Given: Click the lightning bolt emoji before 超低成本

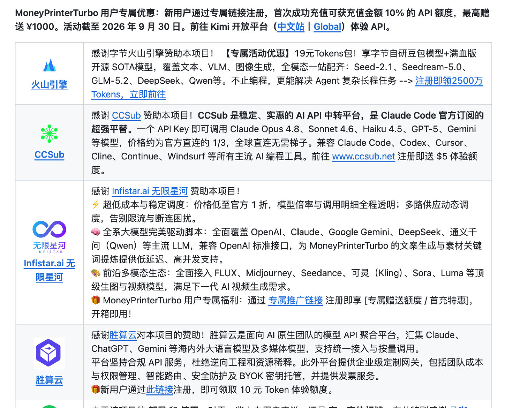Looking at the screenshot, I should click(x=96, y=205).
